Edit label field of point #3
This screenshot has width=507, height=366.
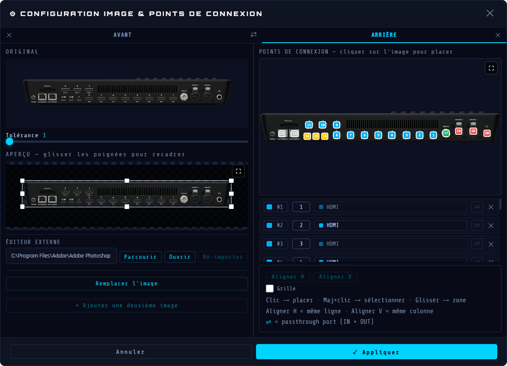coord(301,244)
